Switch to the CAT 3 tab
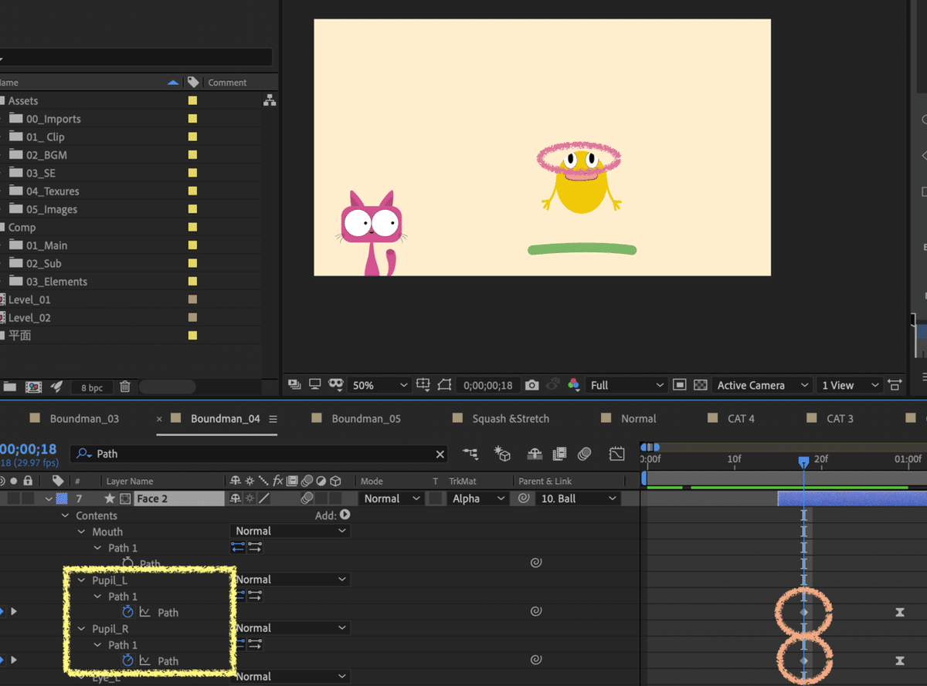This screenshot has width=927, height=686. (840, 418)
